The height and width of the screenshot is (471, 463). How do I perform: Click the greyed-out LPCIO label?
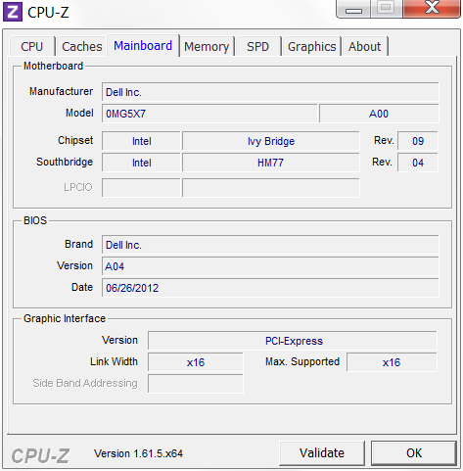coord(78,187)
